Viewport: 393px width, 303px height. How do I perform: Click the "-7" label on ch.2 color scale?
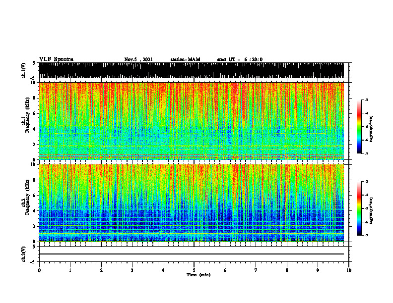tap(366, 235)
